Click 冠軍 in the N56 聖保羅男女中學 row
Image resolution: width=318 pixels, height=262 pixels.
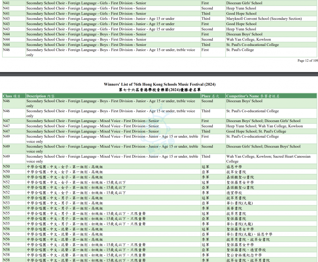click(205, 229)
